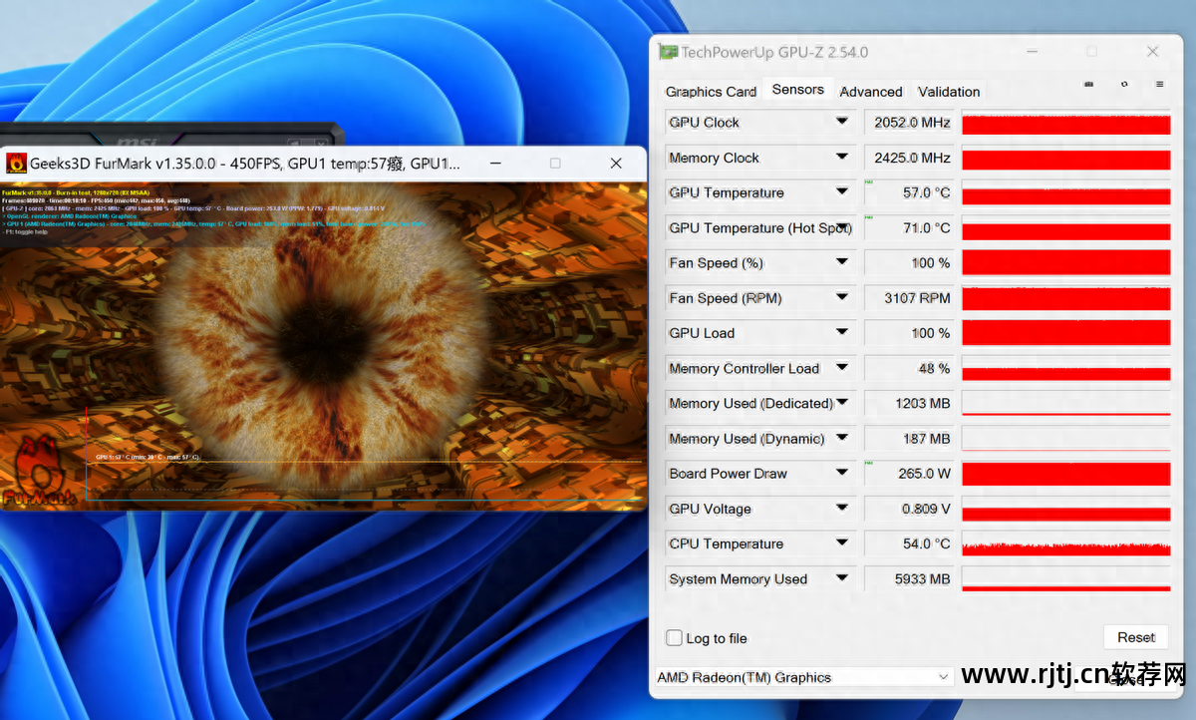Viewport: 1196px width, 720px height.
Task: Expand the CPU Temperature sensor dropdown
Action: (842, 543)
